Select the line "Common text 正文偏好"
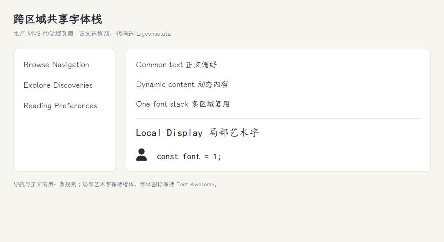The height and width of the screenshot is (242, 444). click(x=176, y=65)
